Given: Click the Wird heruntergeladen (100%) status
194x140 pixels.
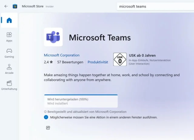Looking at the screenshot, I should [x=68, y=99].
